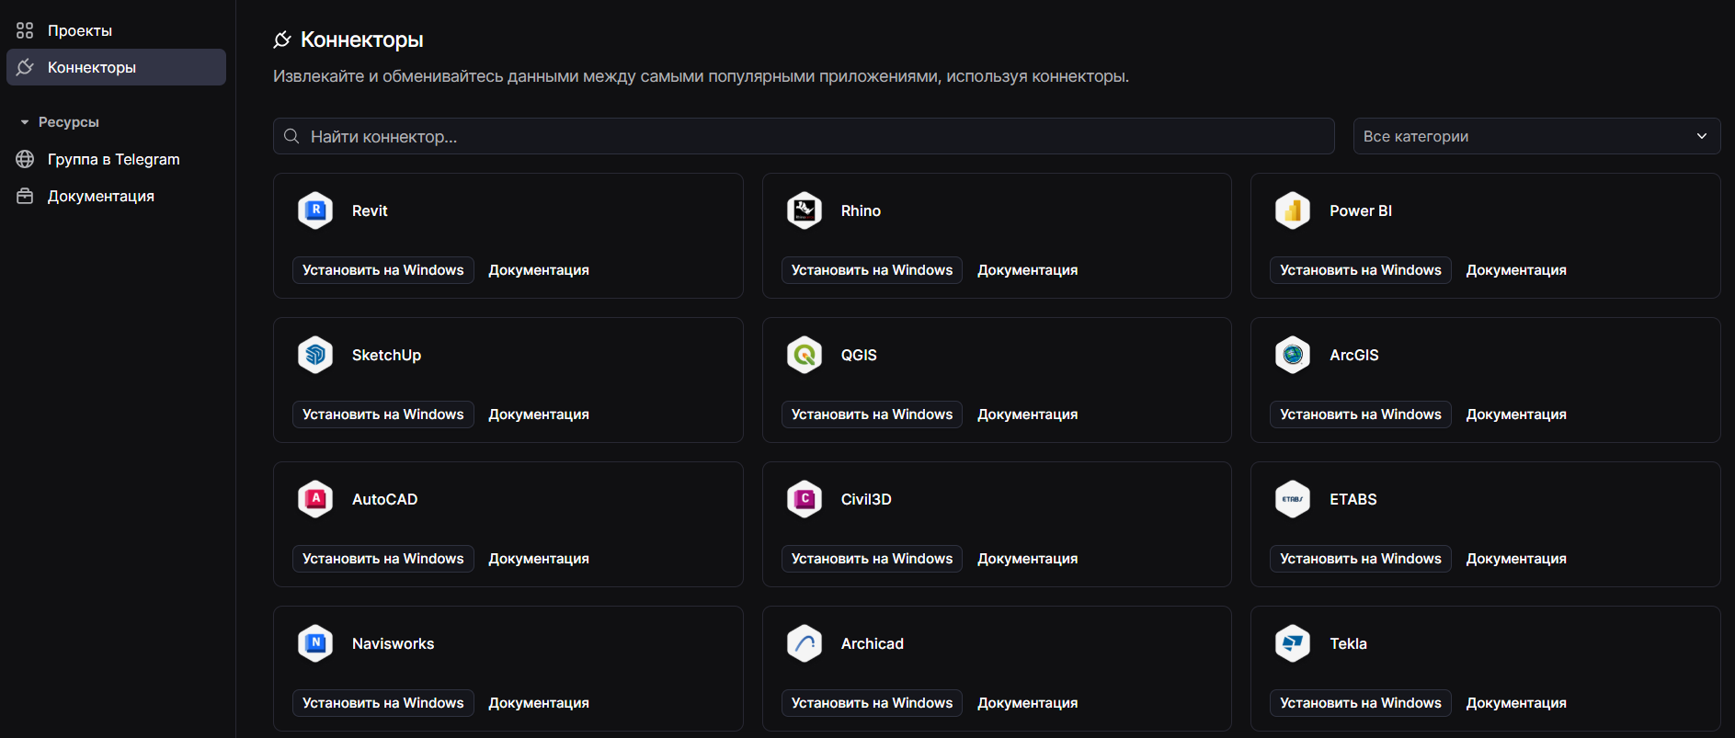Image resolution: width=1735 pixels, height=738 pixels.
Task: Install AutoCAD connector on Windows
Action: 383,559
